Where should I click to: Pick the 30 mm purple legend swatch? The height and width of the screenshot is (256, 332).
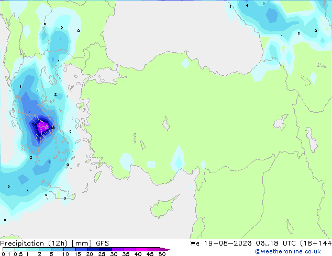pyautogui.click(x=118, y=249)
